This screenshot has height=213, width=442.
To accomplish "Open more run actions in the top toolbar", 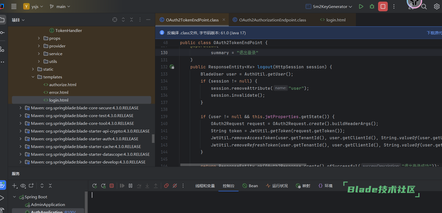I will (394, 7).
